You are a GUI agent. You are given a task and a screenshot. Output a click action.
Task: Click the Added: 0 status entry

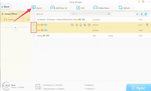pyautogui.click(x=89, y=85)
